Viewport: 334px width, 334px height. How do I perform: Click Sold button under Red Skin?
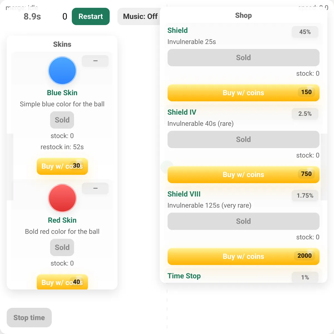click(x=62, y=247)
